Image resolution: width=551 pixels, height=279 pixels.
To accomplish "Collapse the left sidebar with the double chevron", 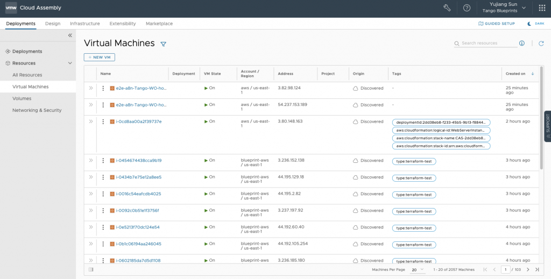I will [70, 35].
